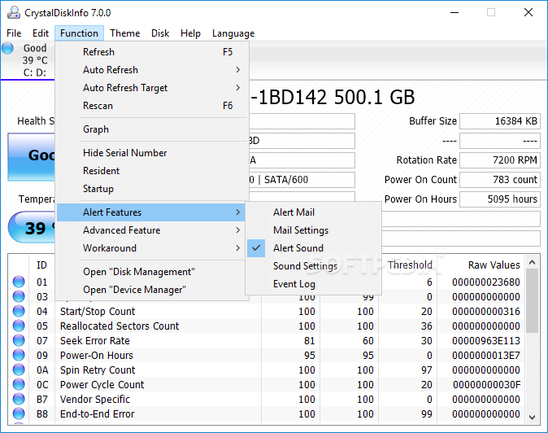Click the blue Good status orb for disk C: D:
548x433 pixels.
click(x=7, y=48)
